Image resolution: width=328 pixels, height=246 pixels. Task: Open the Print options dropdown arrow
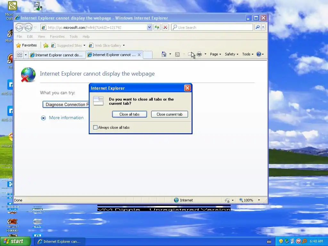coord(205,54)
